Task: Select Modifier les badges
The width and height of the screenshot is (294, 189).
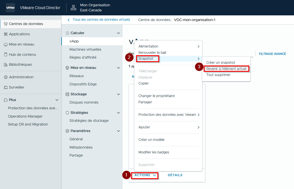Action: (x=154, y=152)
